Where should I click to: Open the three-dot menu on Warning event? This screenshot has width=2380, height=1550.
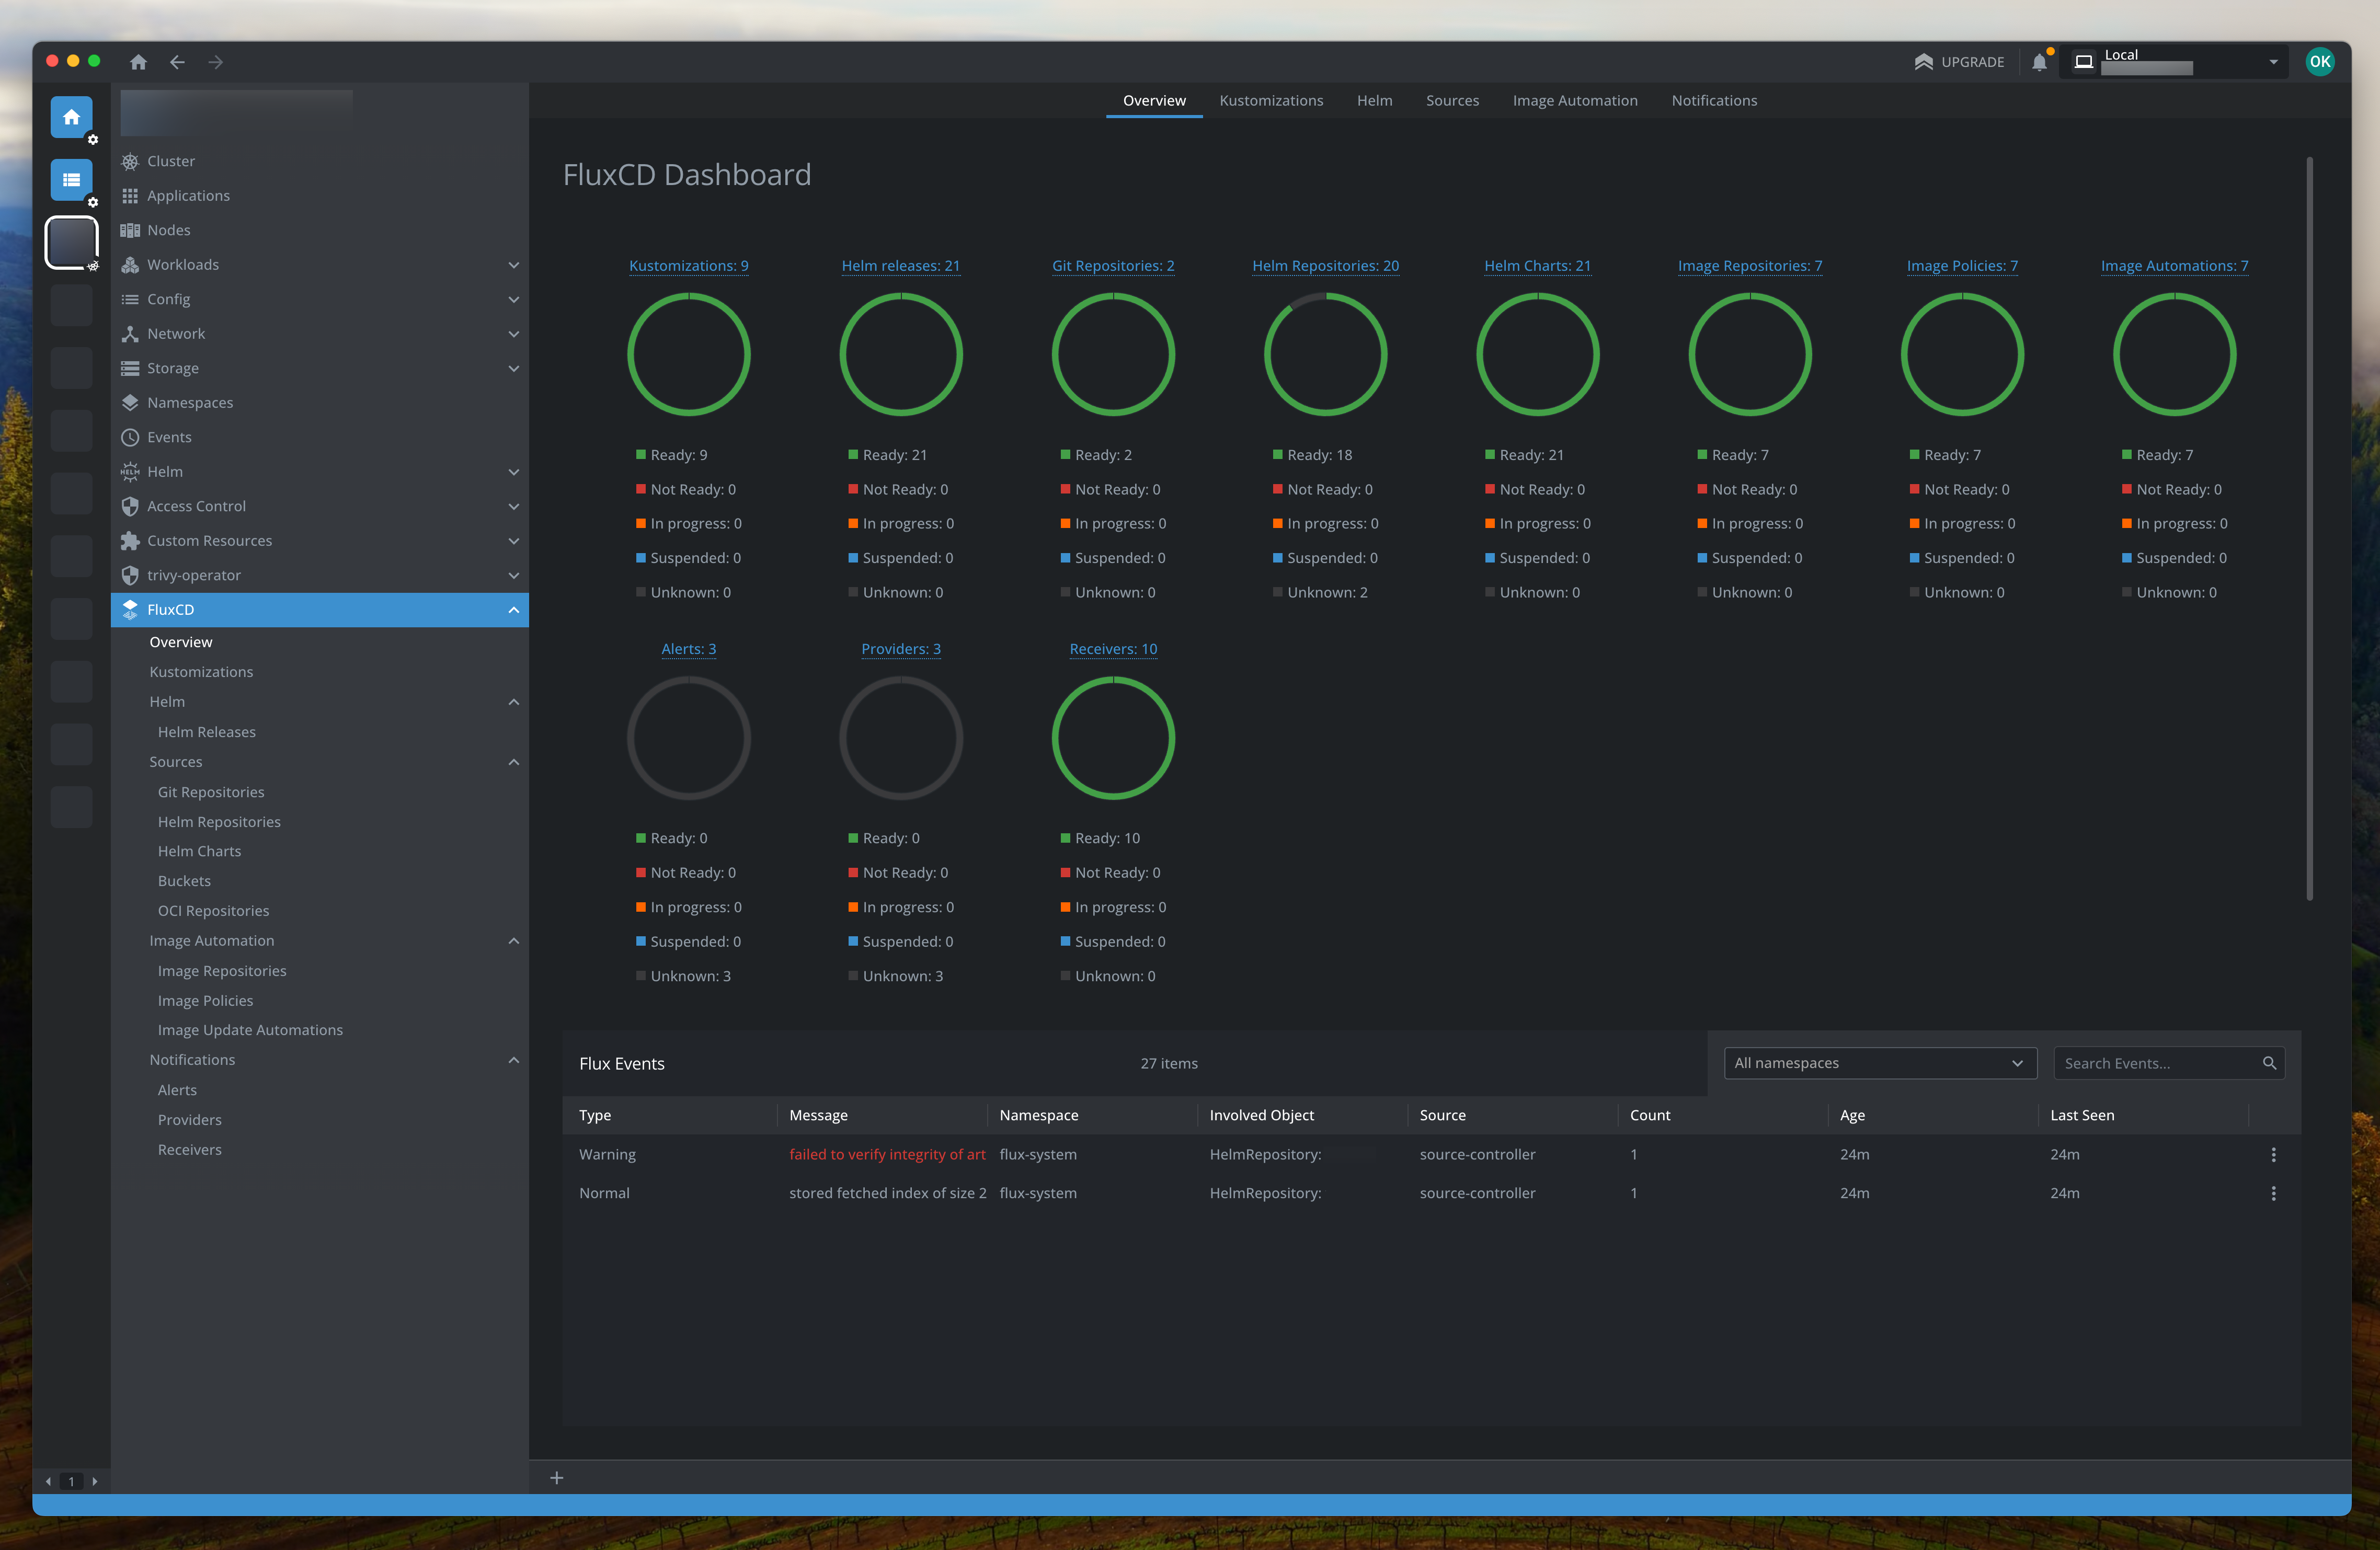[2273, 1154]
